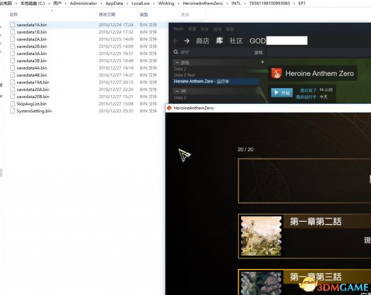Go to 76561198100993083 folder in breadcrumb

[x=269, y=3]
